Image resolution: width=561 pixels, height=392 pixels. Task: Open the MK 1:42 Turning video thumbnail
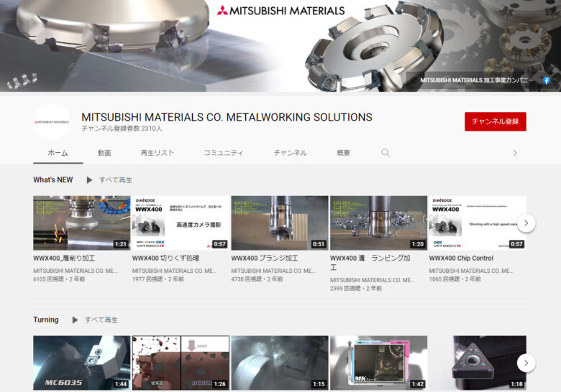coord(378,363)
